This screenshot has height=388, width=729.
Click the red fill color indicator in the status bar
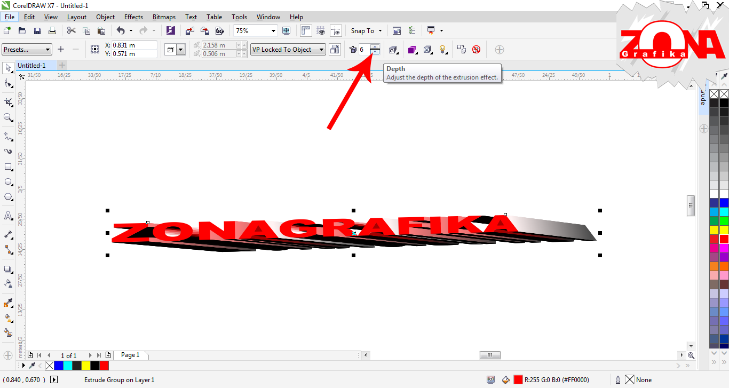(518, 380)
